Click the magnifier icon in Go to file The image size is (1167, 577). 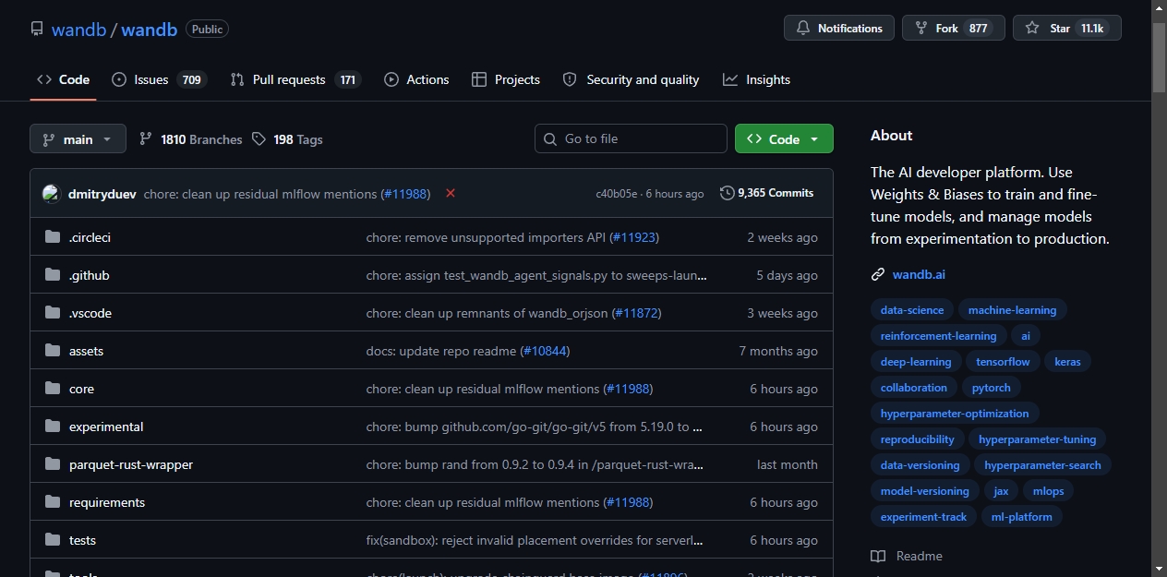tap(551, 138)
